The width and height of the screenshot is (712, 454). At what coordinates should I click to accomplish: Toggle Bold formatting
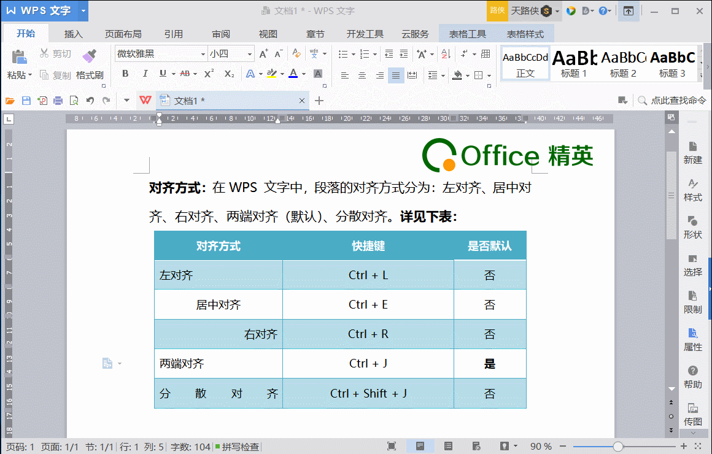(x=125, y=74)
